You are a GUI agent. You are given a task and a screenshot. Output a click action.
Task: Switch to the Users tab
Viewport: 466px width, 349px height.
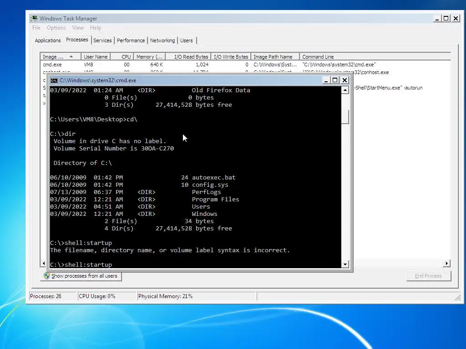pos(186,40)
